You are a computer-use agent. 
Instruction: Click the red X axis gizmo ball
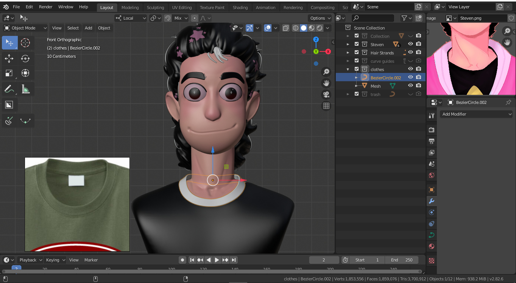pos(328,51)
